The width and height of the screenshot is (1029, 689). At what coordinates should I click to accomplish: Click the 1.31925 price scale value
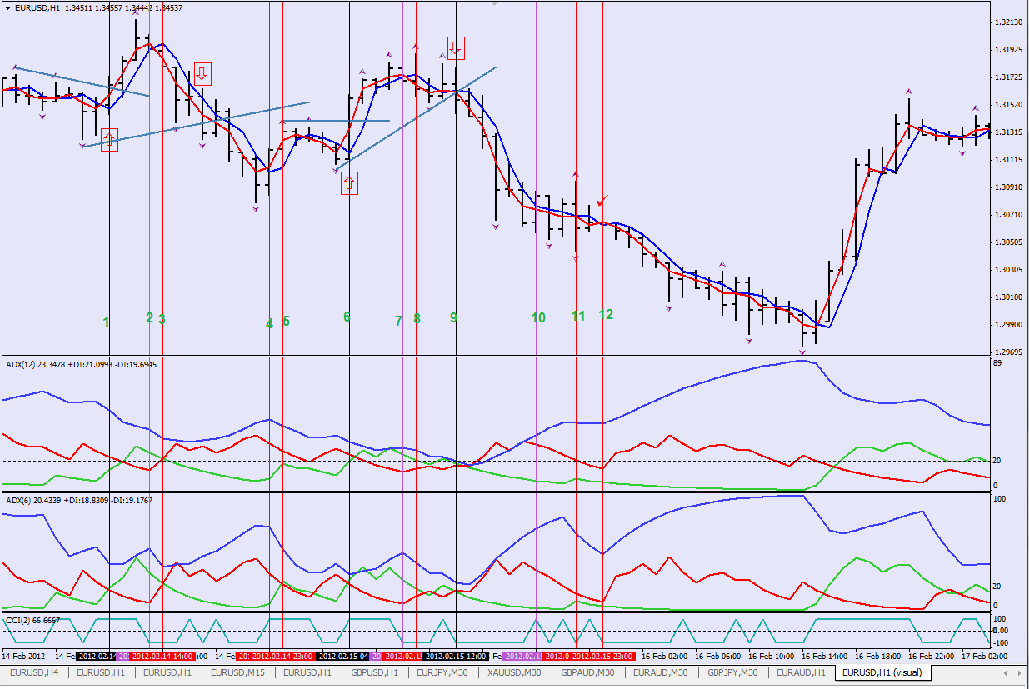point(1008,50)
